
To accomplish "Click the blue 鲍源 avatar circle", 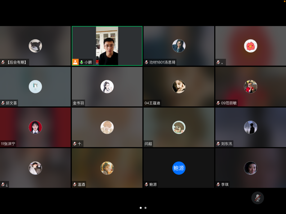I will coord(179,168).
